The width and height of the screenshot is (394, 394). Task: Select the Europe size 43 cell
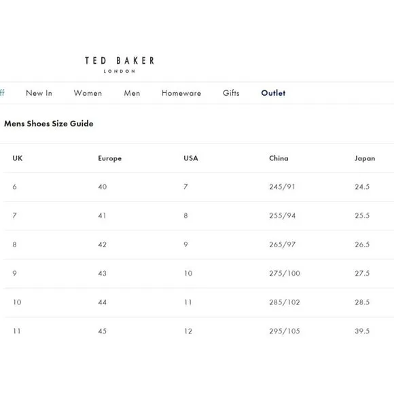103,273
